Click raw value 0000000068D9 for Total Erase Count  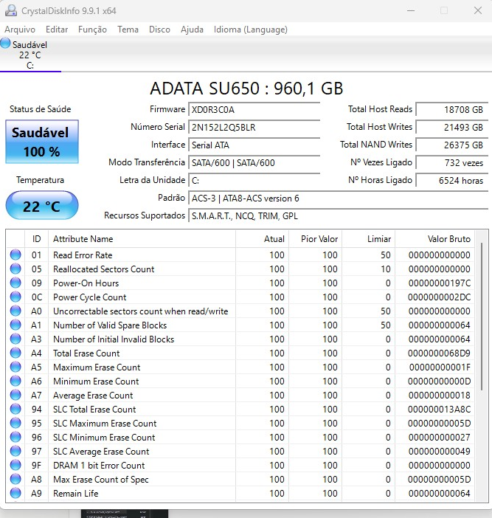(x=439, y=353)
